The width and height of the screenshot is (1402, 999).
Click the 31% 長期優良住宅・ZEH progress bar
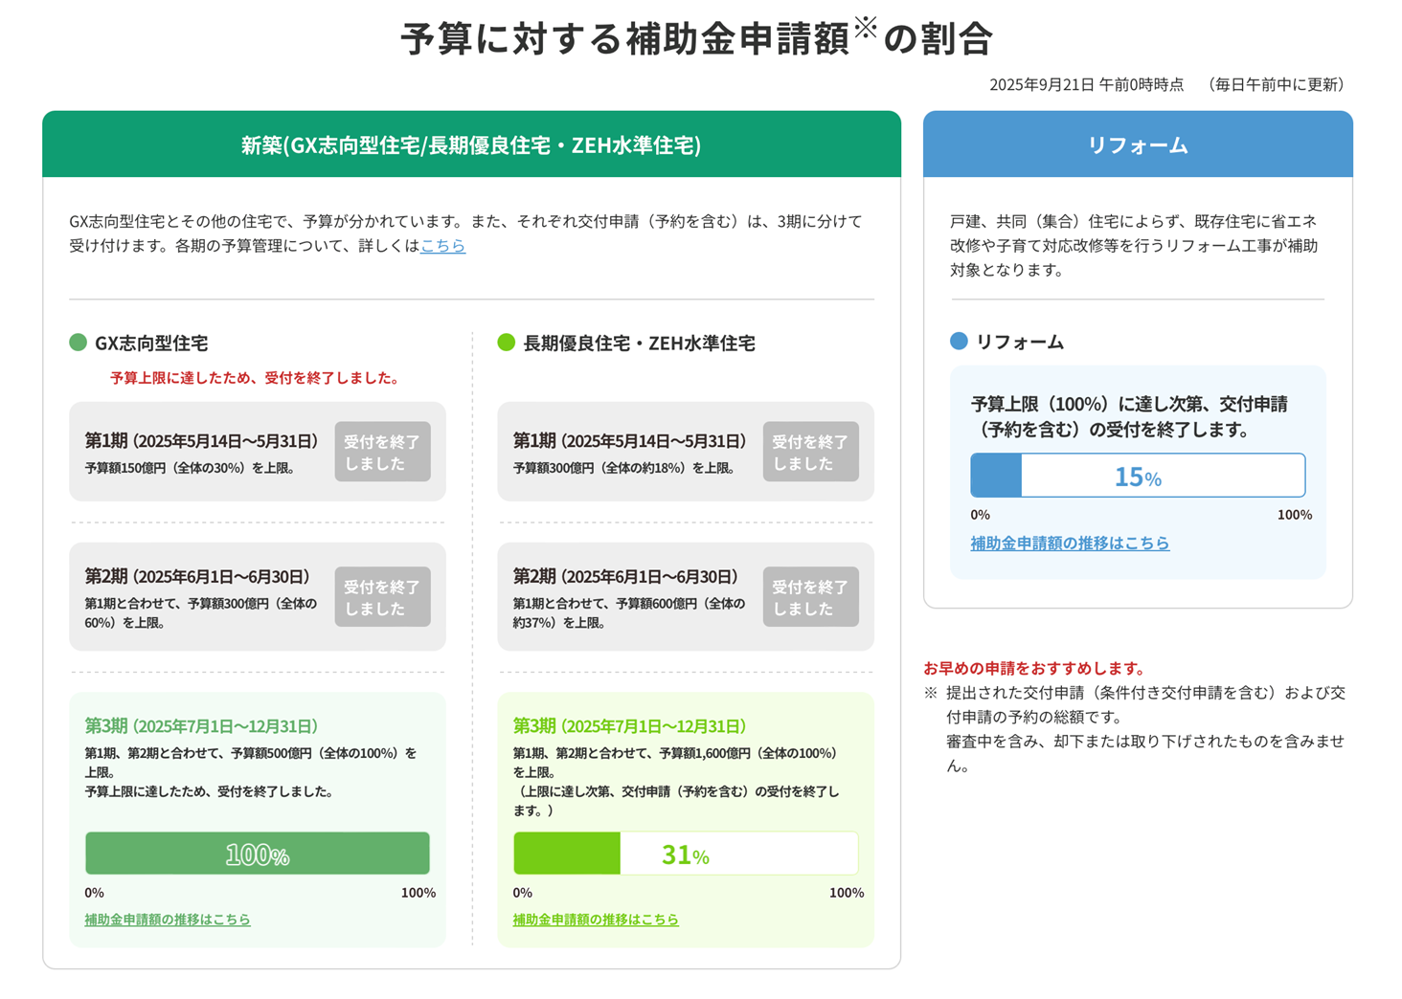(x=686, y=854)
